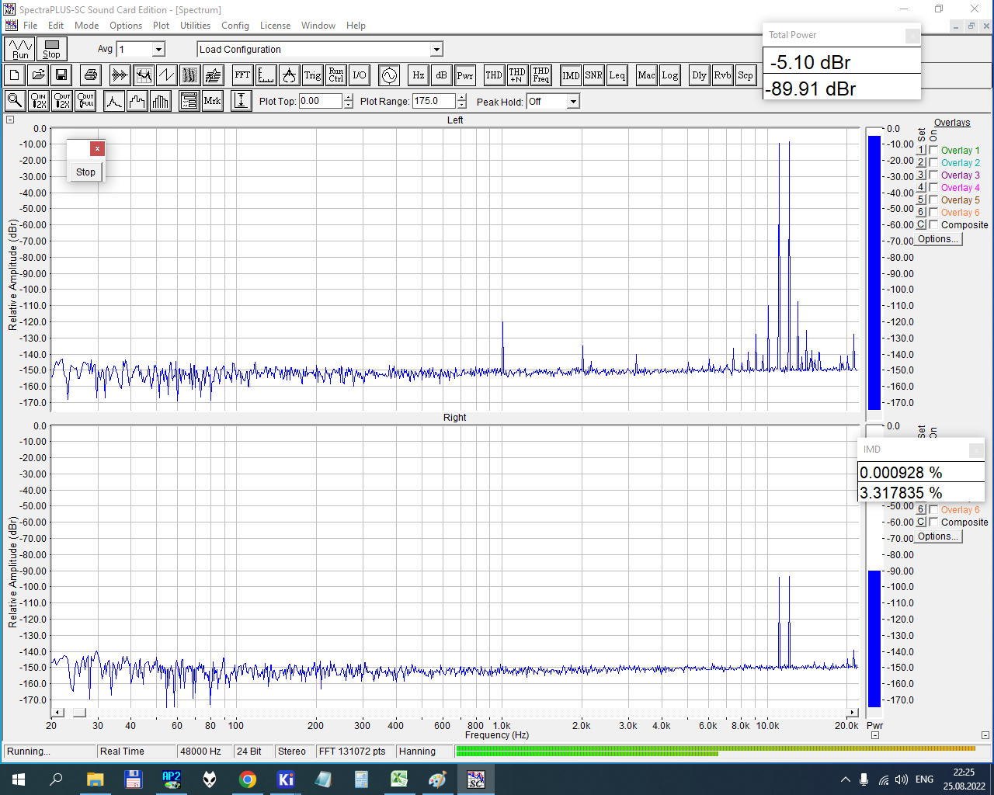Screen dimensions: 994x795
Task: Select the THD+N measurement icon
Action: [517, 75]
